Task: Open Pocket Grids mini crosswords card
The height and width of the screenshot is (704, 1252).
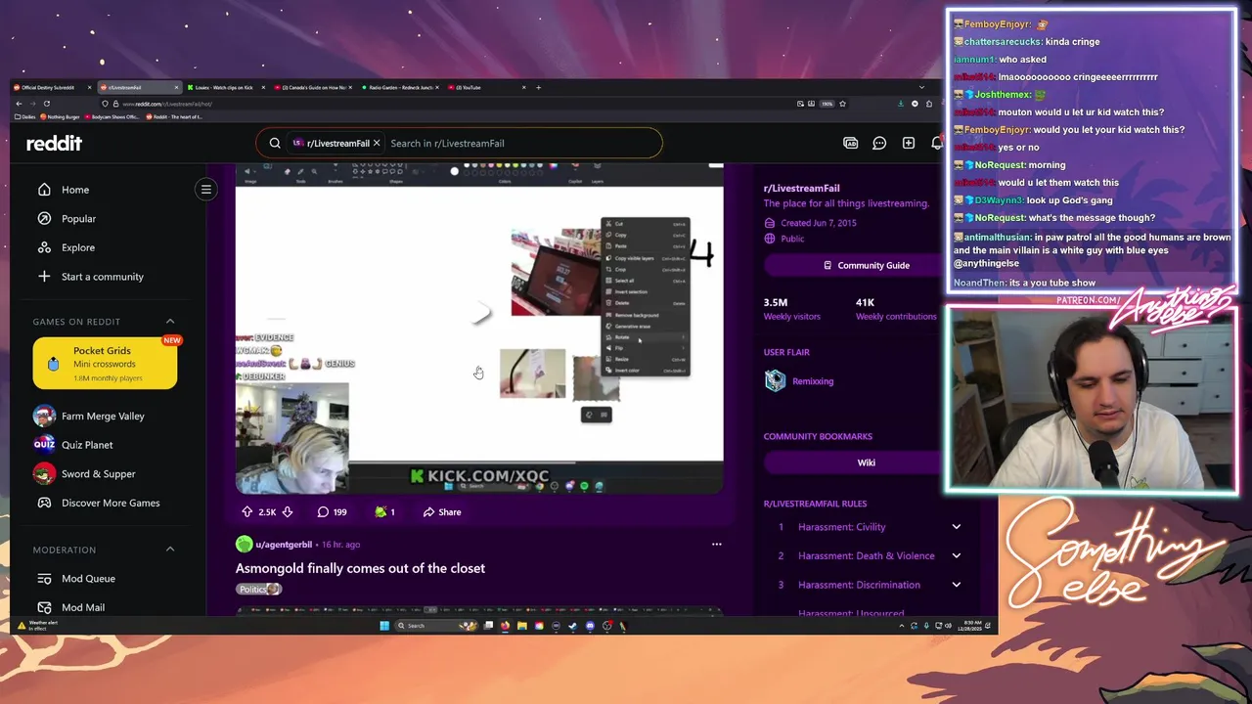Action: click(105, 364)
